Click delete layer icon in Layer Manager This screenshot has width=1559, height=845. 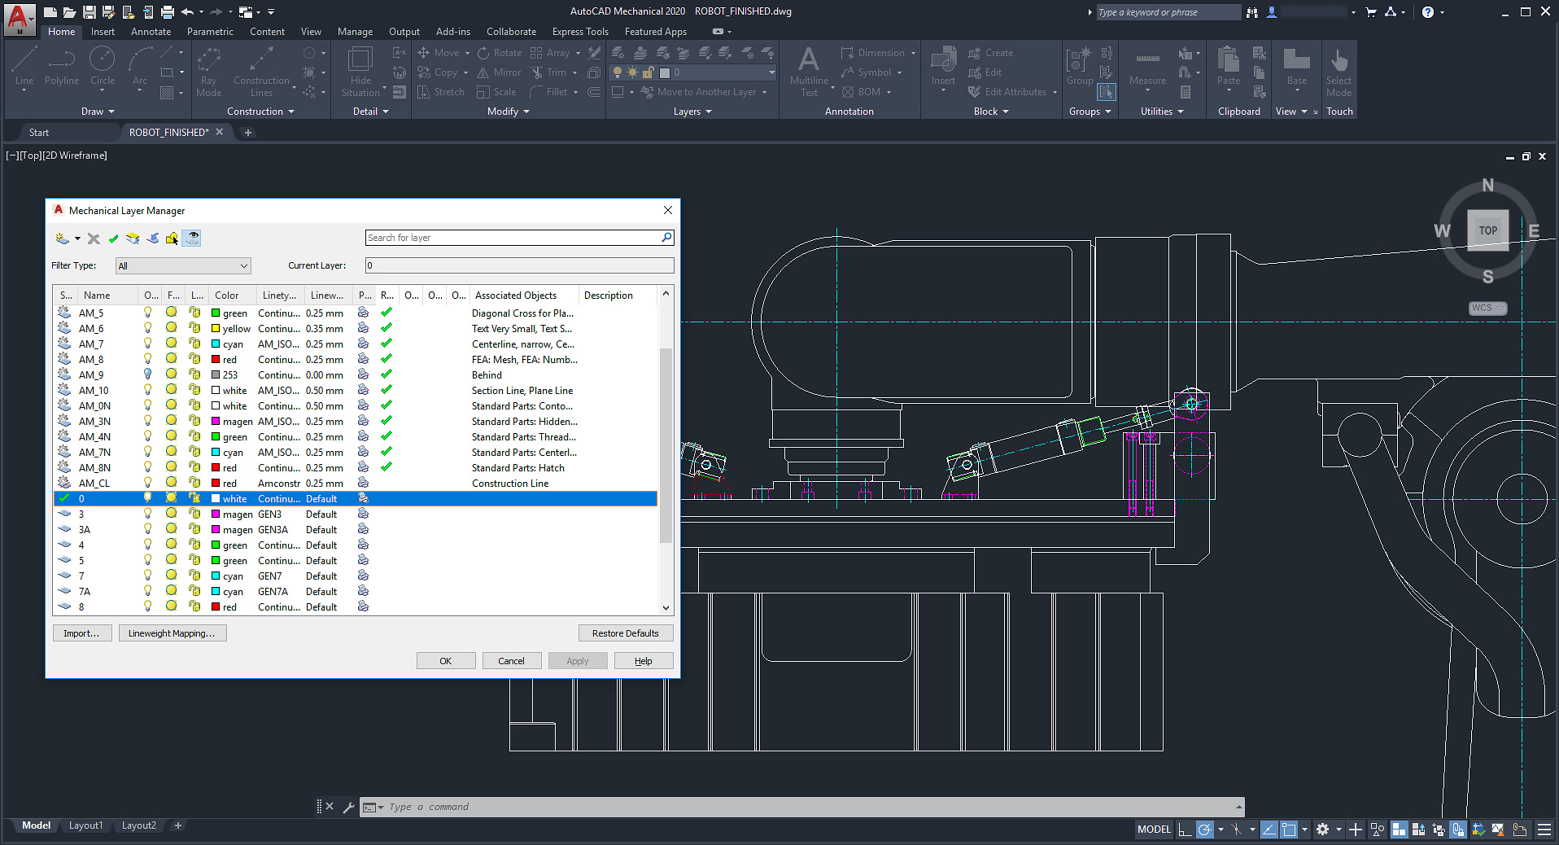tap(94, 239)
